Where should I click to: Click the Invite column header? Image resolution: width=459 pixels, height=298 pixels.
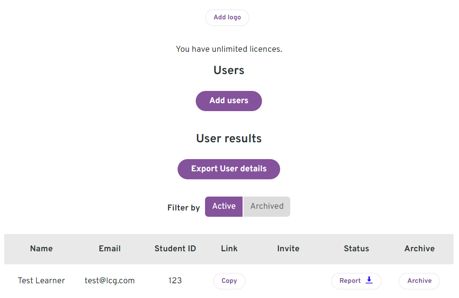point(288,249)
